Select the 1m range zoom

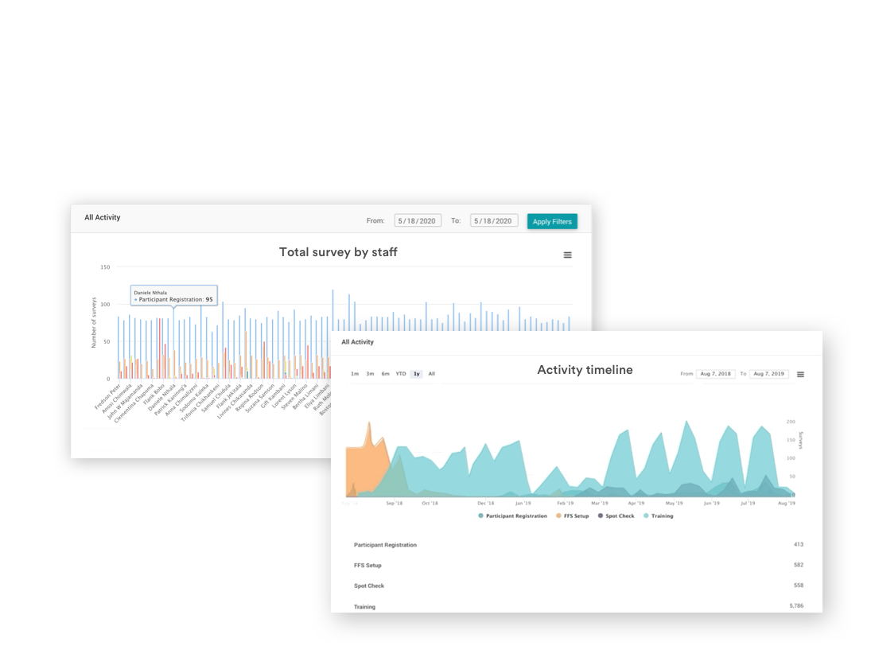coord(355,374)
